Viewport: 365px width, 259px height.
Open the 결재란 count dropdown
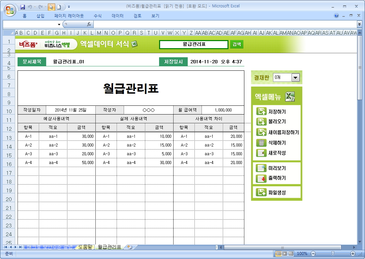(295, 77)
